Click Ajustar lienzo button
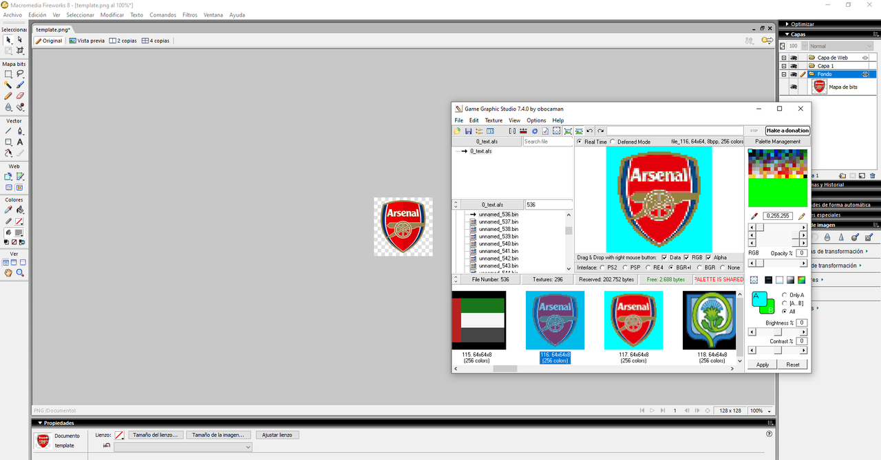Image resolution: width=881 pixels, height=460 pixels. [278, 435]
